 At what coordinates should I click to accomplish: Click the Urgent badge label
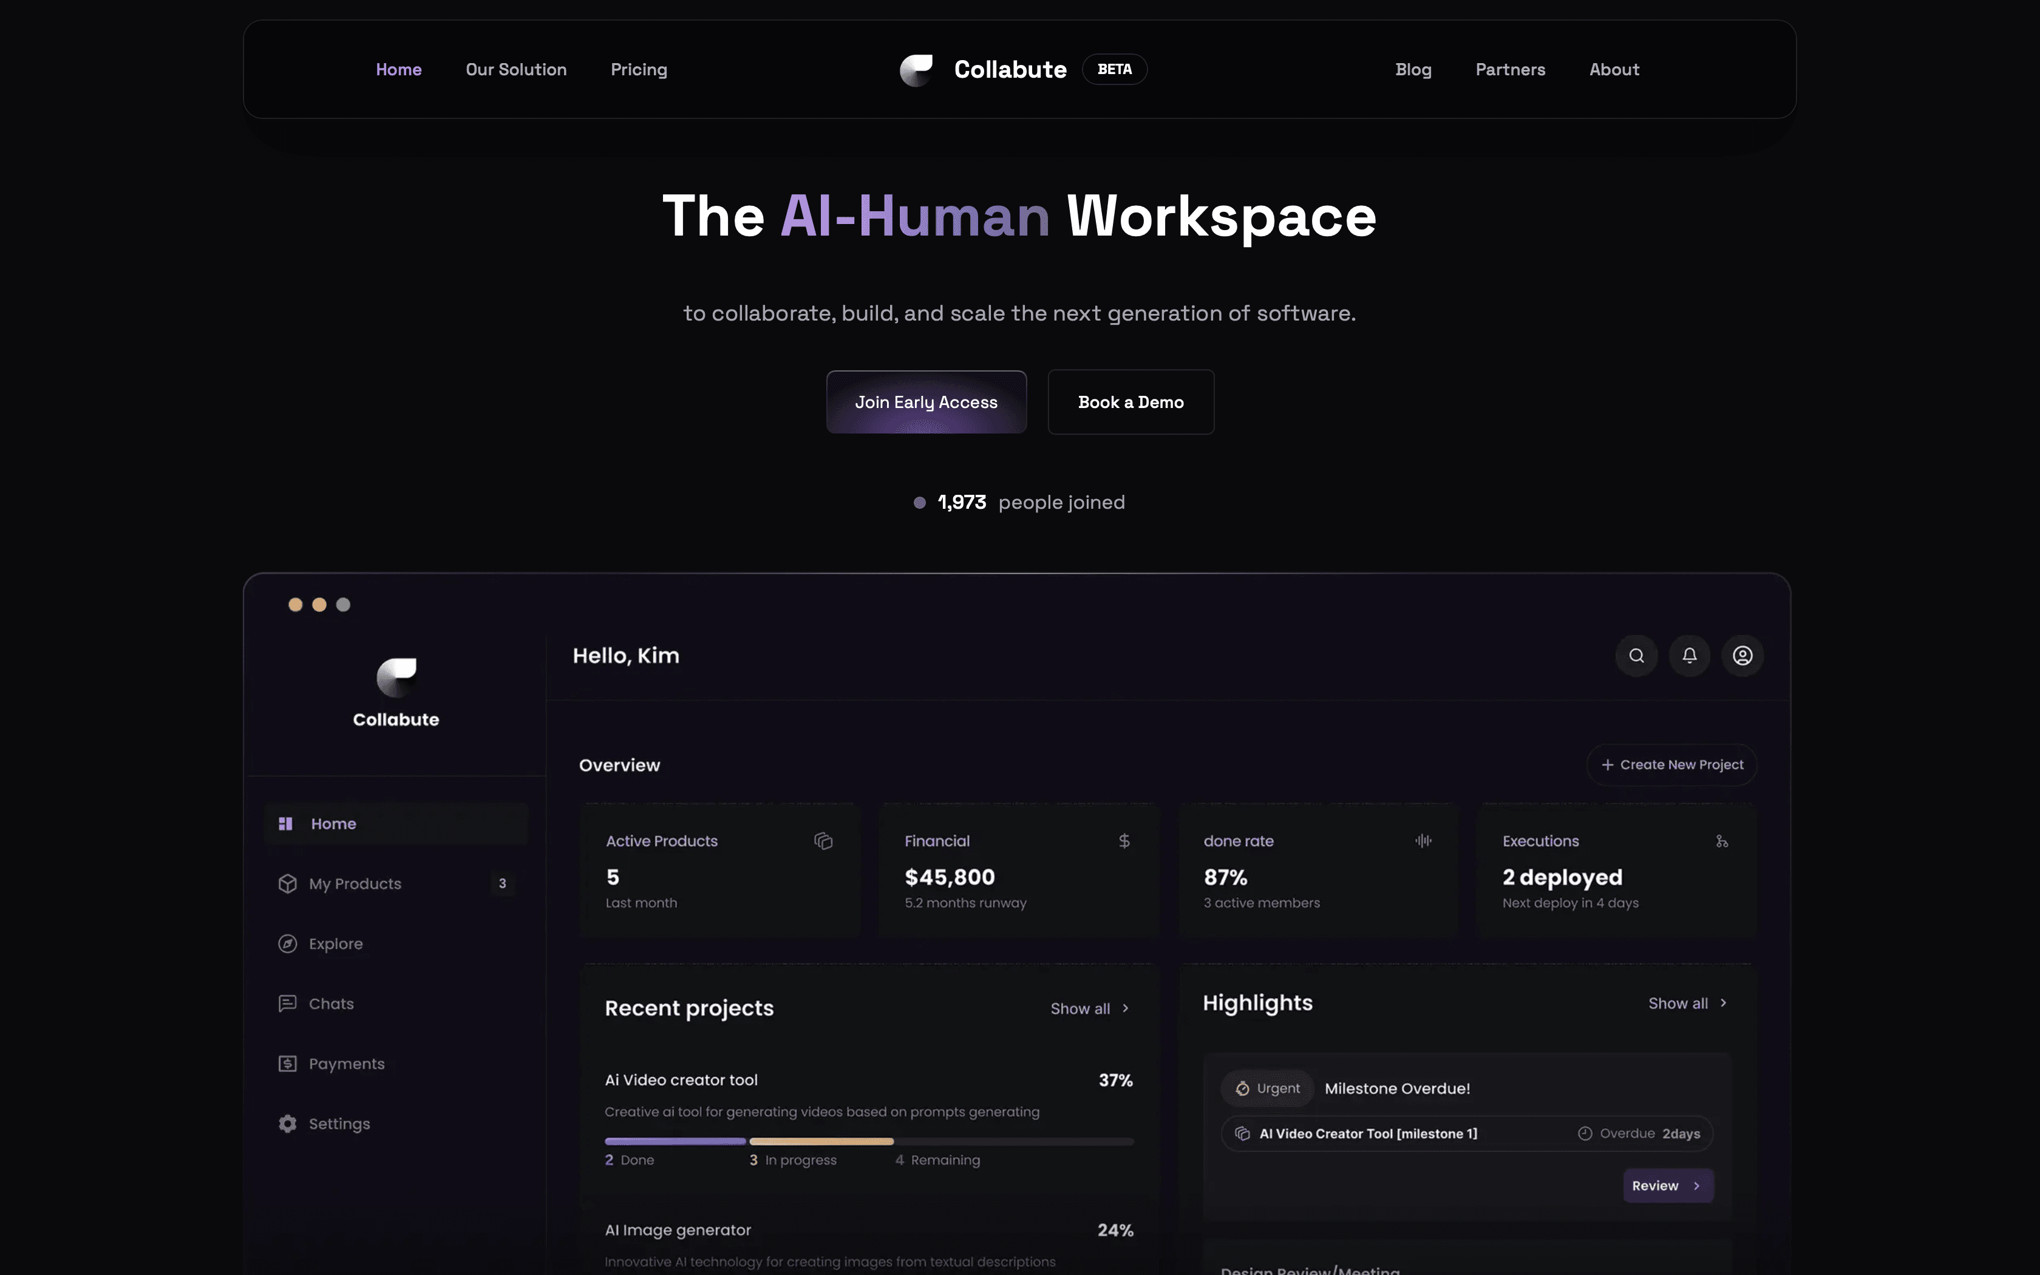pos(1267,1089)
